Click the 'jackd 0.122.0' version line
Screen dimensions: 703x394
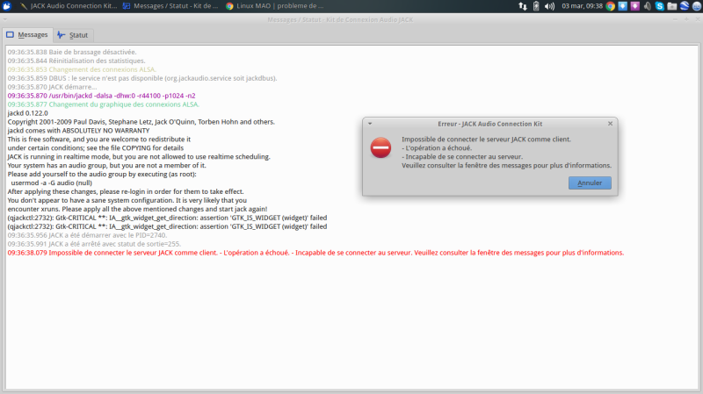(27, 113)
